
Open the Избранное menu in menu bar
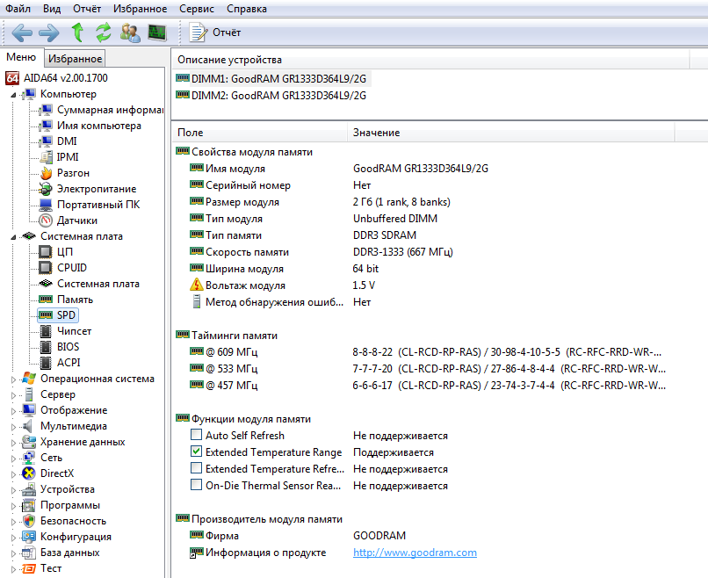[x=140, y=9]
